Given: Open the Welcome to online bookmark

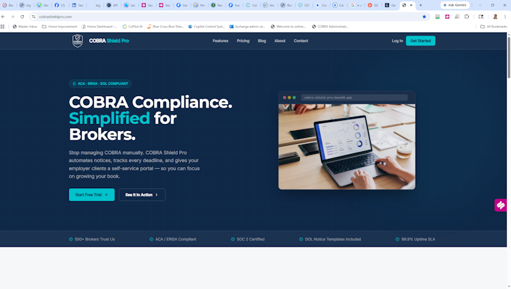Looking at the screenshot, I should pos(288,27).
